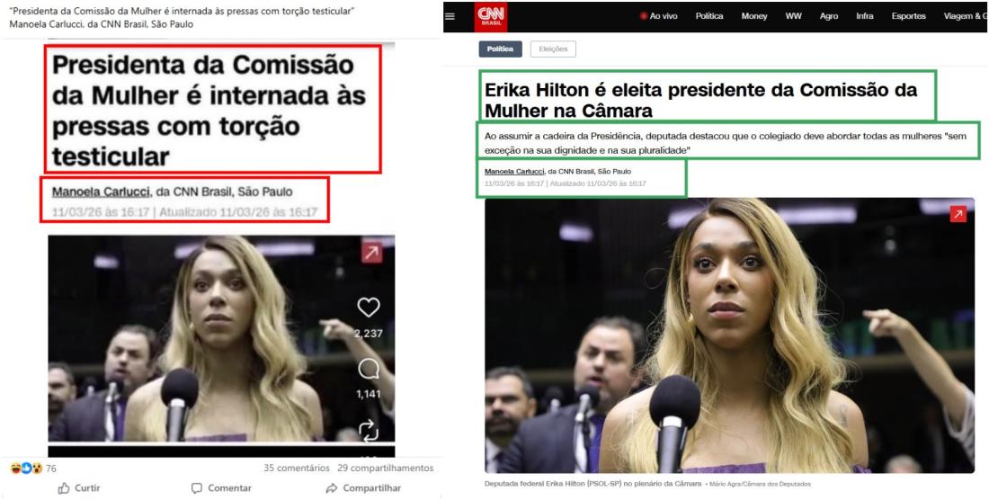
Task: Open the 29 compartilhamentos link
Action: click(386, 469)
